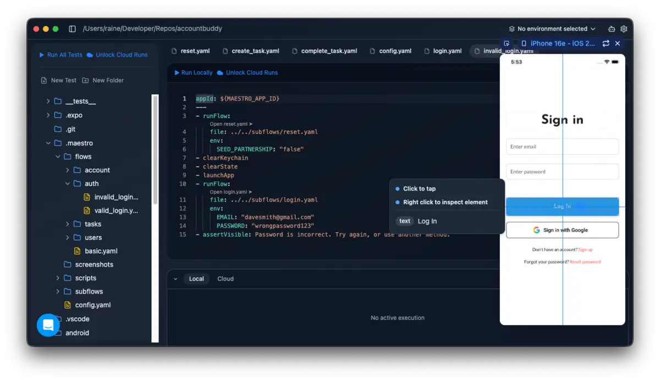Viewport: 660px width, 382px height.
Task: Click the Sign up link
Action: (x=585, y=250)
